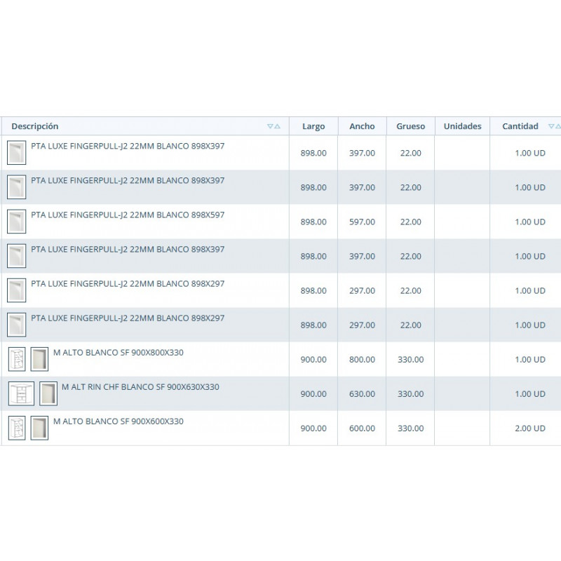Image resolution: width=561 pixels, height=561 pixels.
Task: Click the door panel icon beside M ALTO BLANCO 900X800X330
Action: tap(39, 359)
